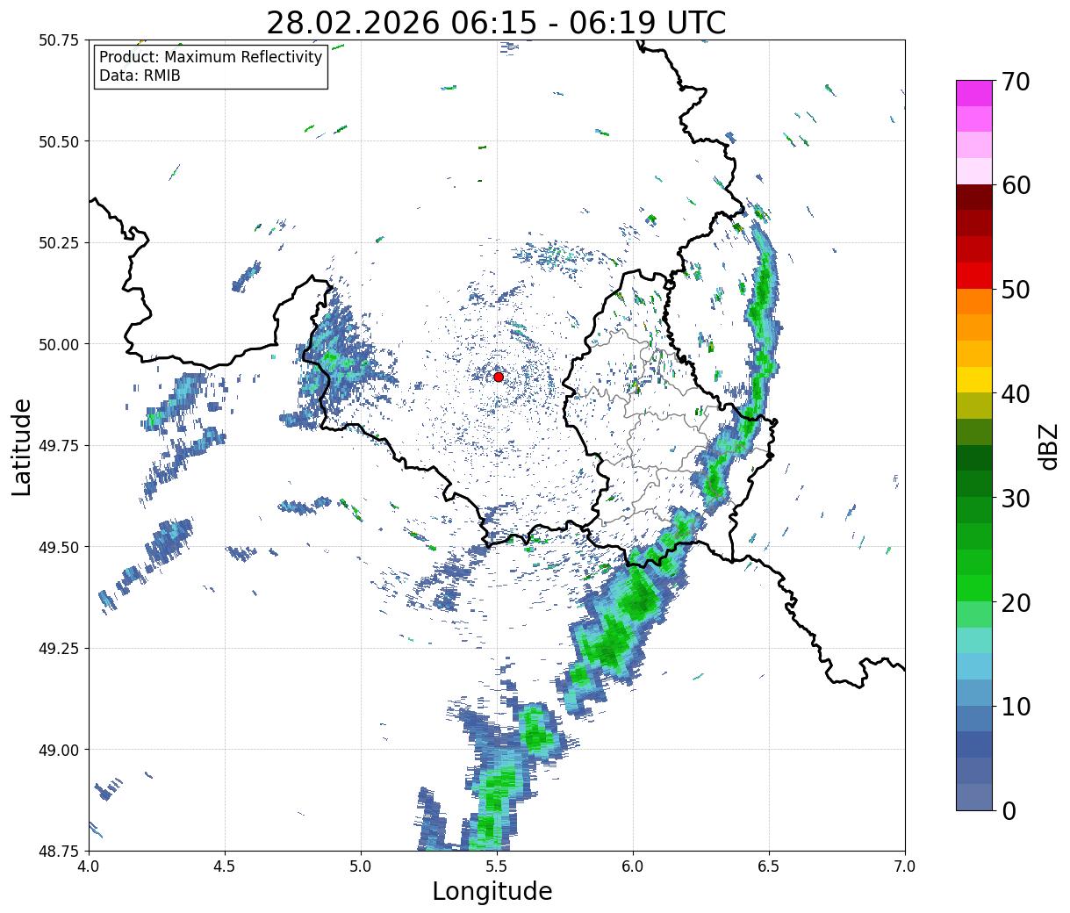Click the dBZ colorbar label

point(1048,445)
